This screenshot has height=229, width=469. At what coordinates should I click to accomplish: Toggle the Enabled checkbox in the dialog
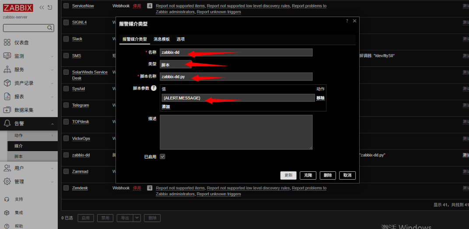pyautogui.click(x=162, y=156)
